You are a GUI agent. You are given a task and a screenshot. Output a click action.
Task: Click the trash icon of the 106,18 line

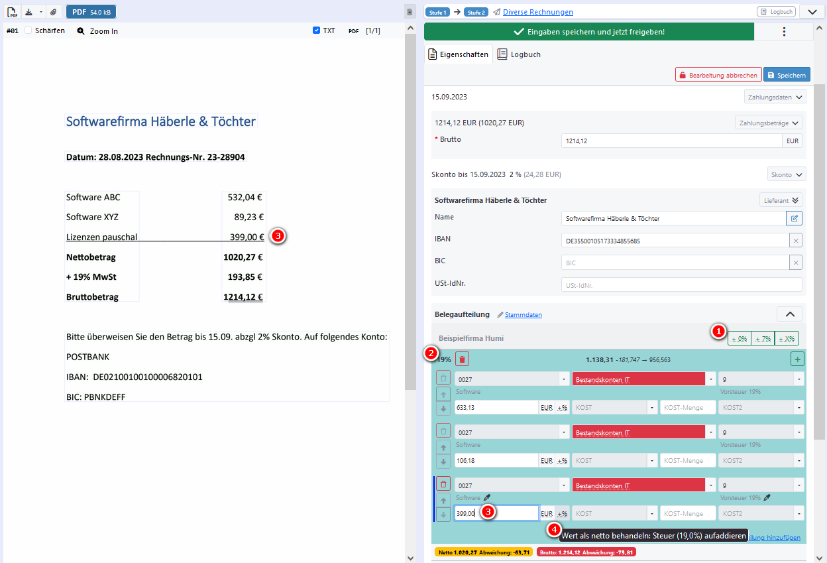[444, 431]
